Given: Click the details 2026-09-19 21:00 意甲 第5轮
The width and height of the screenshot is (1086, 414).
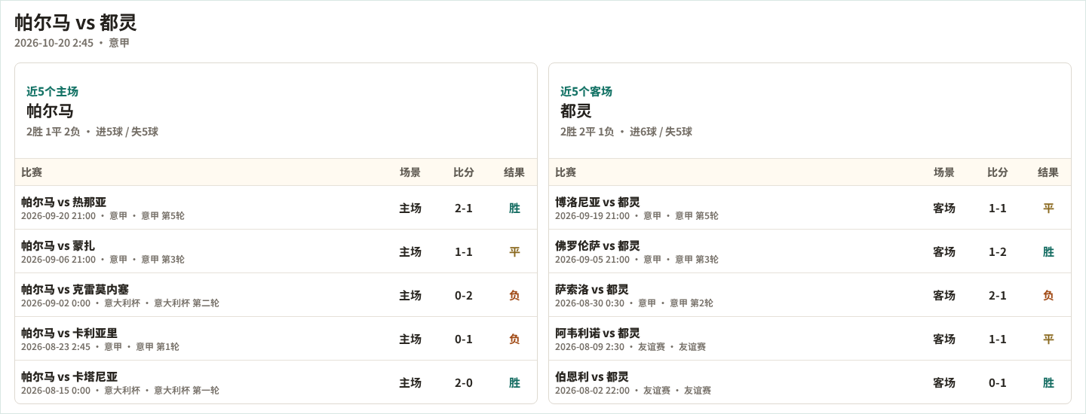Looking at the screenshot, I should (637, 216).
